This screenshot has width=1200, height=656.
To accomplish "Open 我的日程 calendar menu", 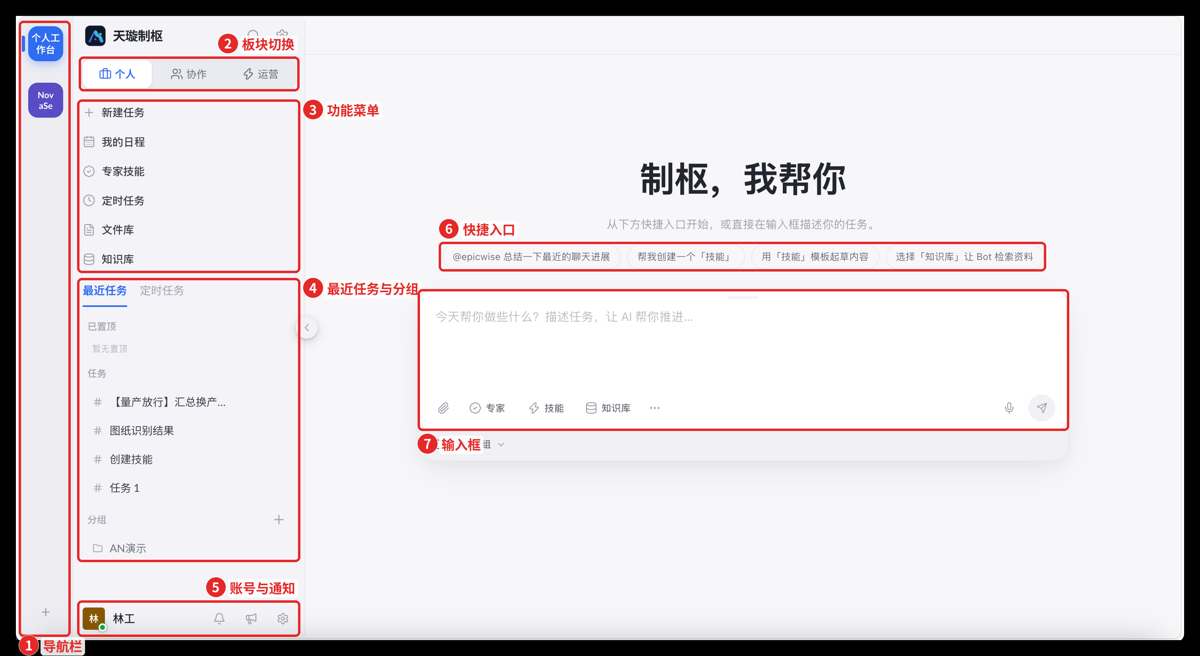I will [188, 142].
